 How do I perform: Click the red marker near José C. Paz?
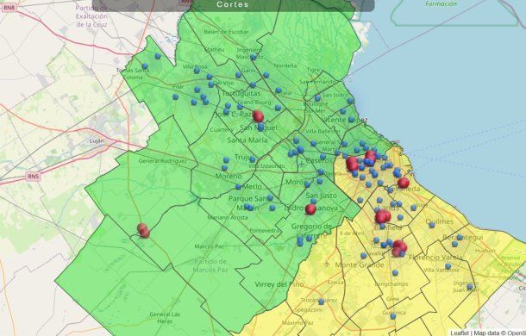[x=258, y=116]
